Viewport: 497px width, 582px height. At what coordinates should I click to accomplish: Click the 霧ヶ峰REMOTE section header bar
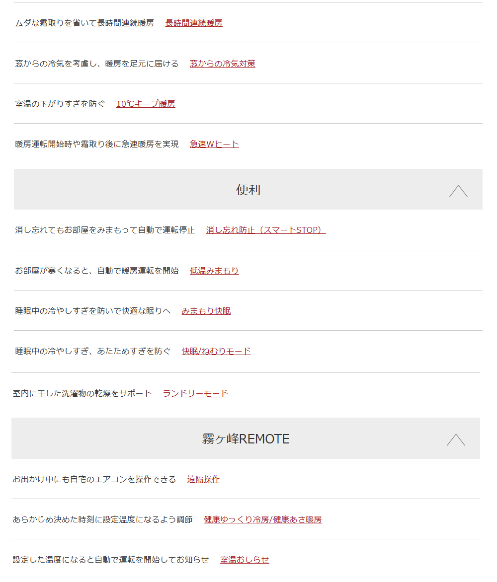point(246,438)
